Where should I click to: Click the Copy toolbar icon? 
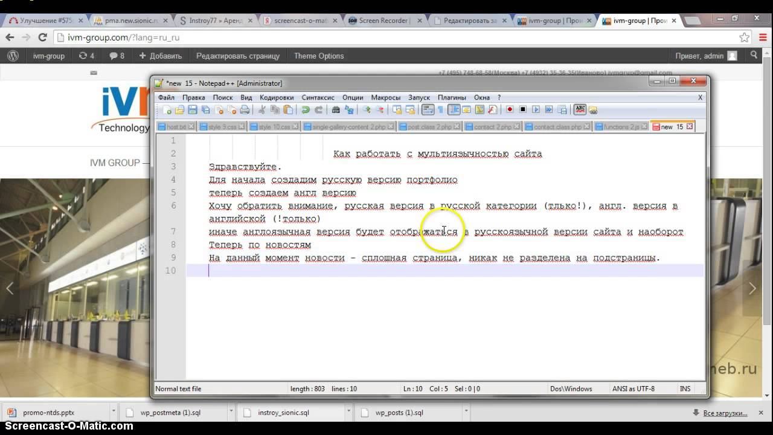(x=275, y=110)
